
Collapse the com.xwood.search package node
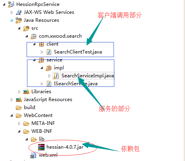pyautogui.click(x=27, y=36)
